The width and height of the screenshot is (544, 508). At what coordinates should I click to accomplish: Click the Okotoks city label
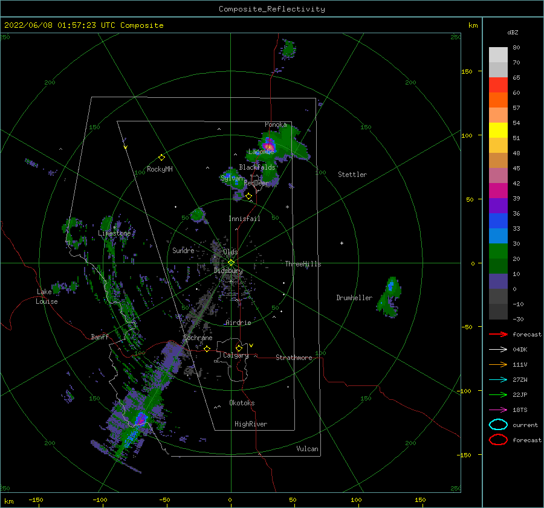pyautogui.click(x=242, y=403)
